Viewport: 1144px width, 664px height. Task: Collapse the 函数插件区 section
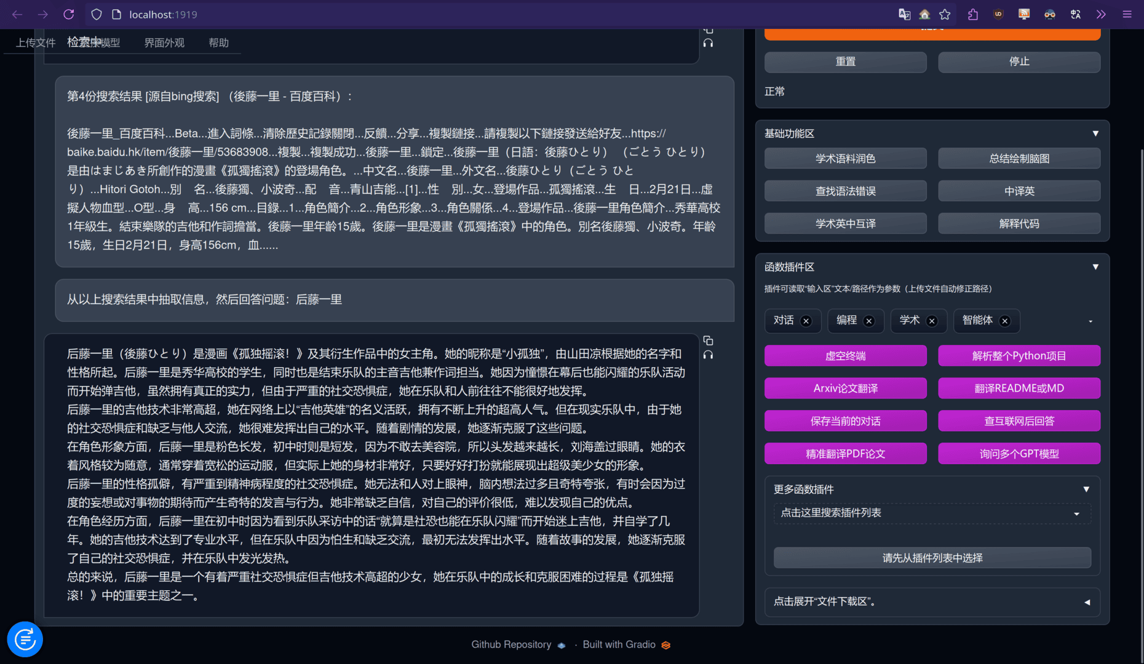(x=1095, y=267)
